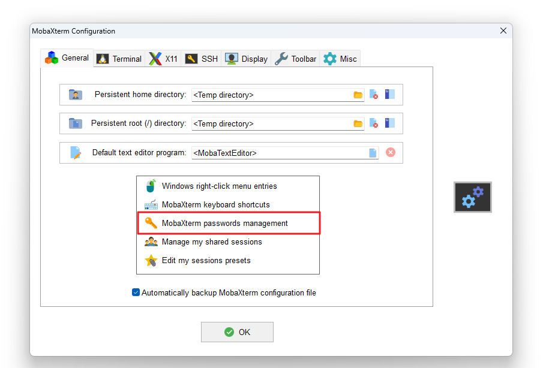
Task: Open the Misc settings tab
Action: click(x=340, y=59)
